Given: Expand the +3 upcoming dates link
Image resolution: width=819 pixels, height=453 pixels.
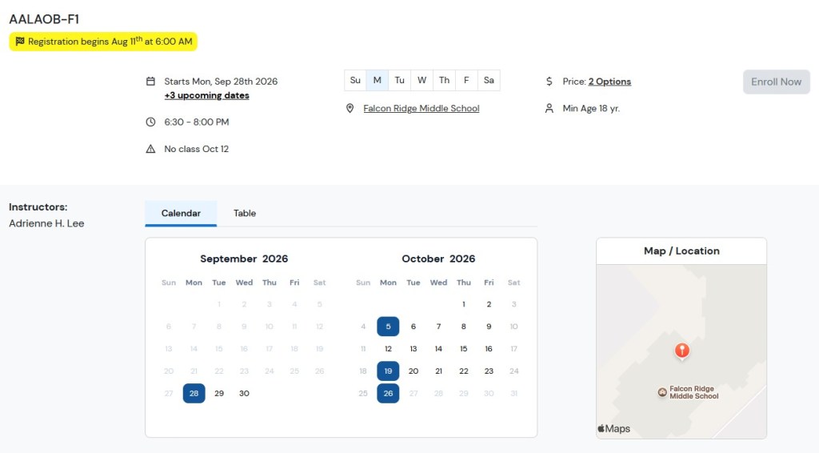Looking at the screenshot, I should tap(207, 95).
